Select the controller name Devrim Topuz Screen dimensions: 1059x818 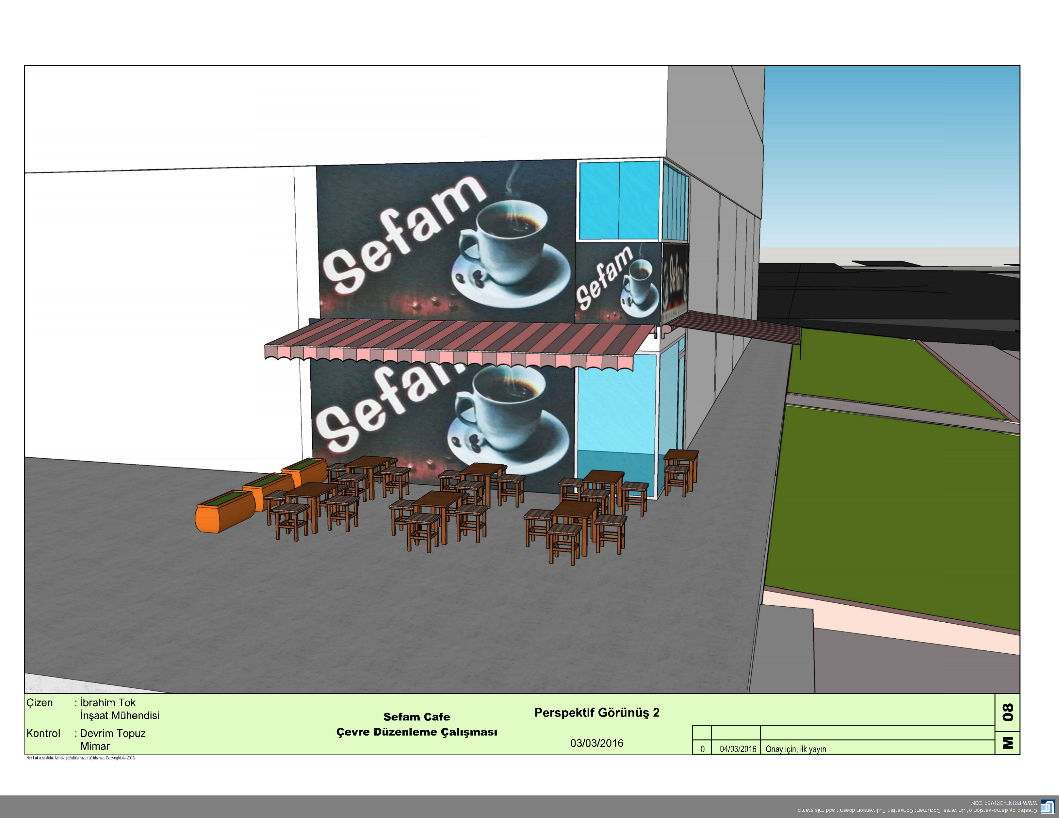(113, 733)
